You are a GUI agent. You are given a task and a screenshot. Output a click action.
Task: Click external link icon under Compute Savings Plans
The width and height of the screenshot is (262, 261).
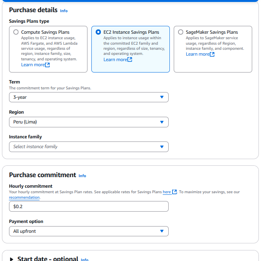click(x=47, y=65)
